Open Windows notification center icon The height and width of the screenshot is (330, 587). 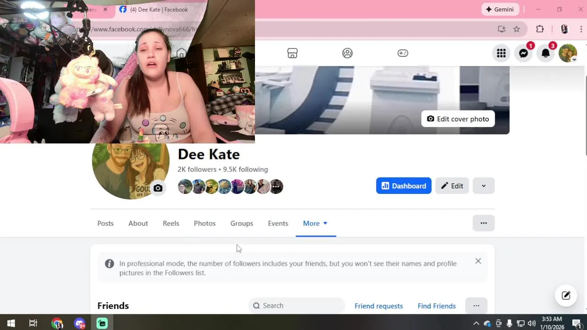click(x=577, y=324)
